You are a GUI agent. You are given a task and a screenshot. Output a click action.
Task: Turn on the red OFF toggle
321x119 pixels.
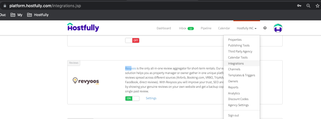132,40
